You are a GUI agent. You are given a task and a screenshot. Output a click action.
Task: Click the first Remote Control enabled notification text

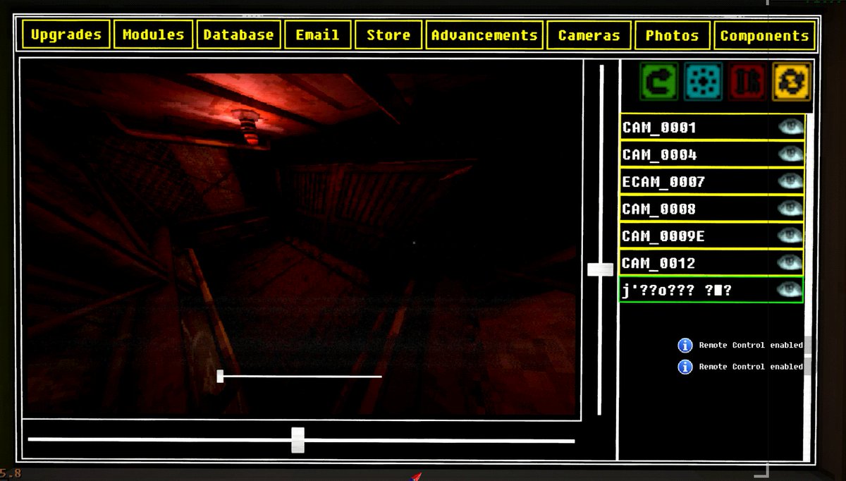click(x=751, y=346)
